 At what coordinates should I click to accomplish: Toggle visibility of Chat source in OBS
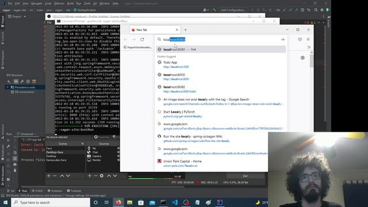(x=118, y=152)
